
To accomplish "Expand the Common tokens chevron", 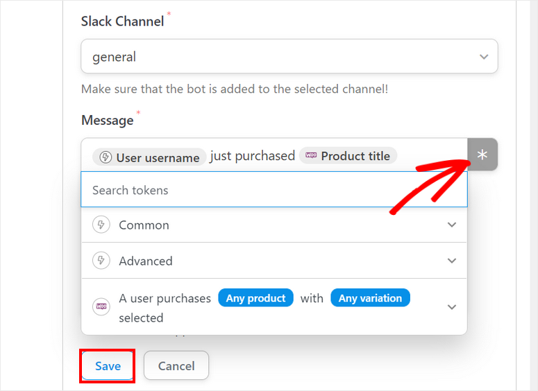I will 452,225.
